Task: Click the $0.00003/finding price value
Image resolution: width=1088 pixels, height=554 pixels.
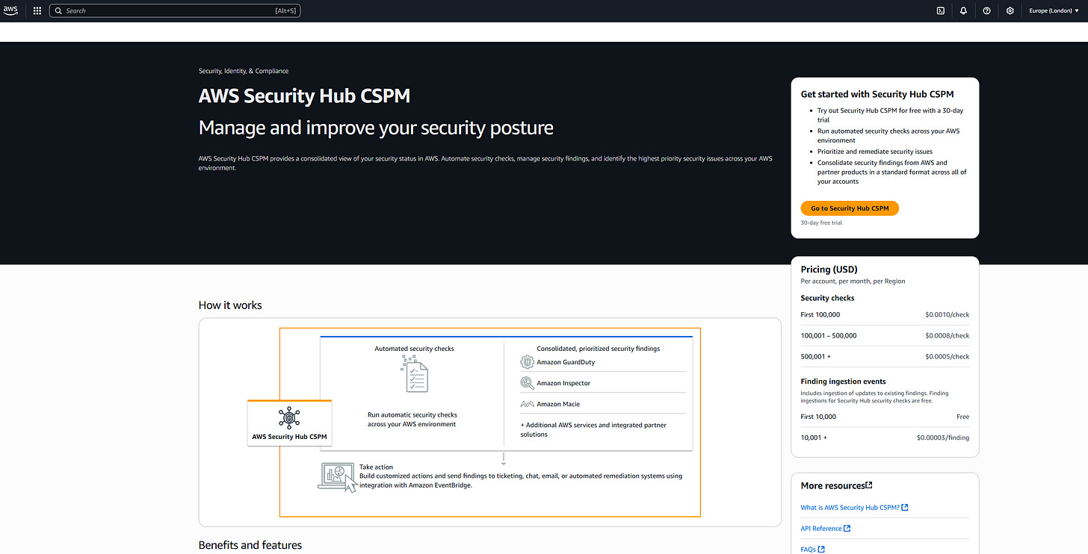Action: coord(943,438)
